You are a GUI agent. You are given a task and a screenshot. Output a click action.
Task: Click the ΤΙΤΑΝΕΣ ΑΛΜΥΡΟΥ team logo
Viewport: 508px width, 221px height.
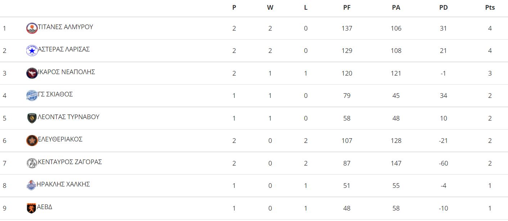coord(32,28)
